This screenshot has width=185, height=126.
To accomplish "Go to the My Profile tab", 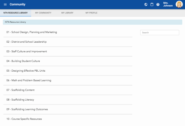I will pos(91,13).
